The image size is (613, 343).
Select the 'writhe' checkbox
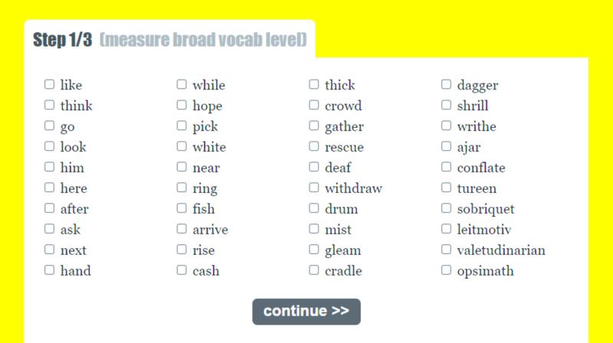point(446,126)
